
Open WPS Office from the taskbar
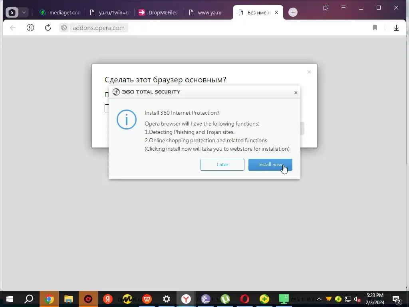(147, 299)
